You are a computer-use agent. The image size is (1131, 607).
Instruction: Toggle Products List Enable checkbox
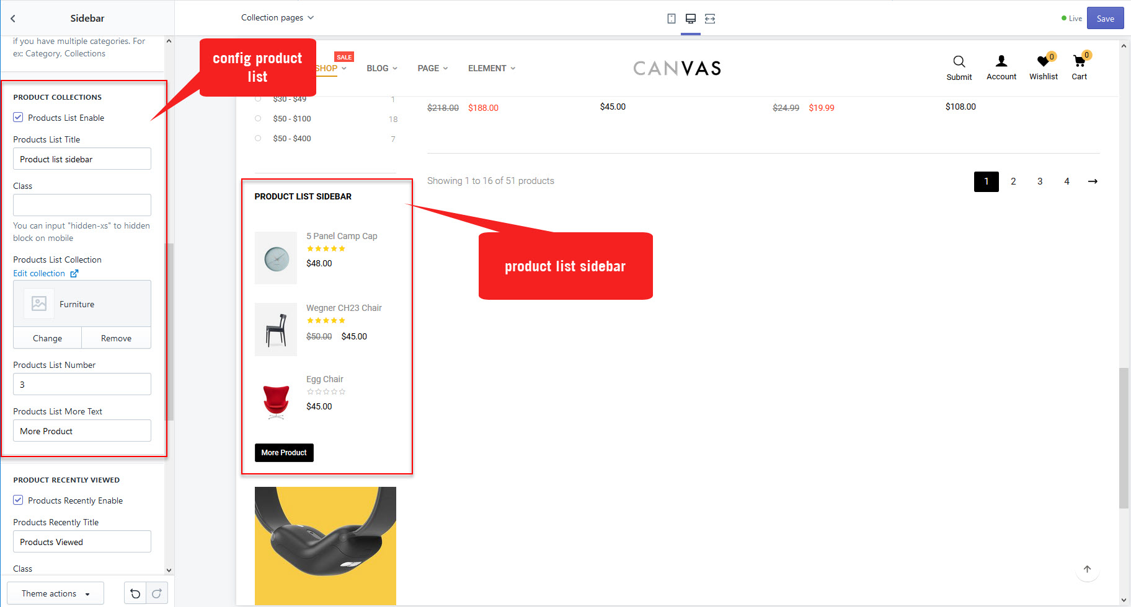coord(18,117)
